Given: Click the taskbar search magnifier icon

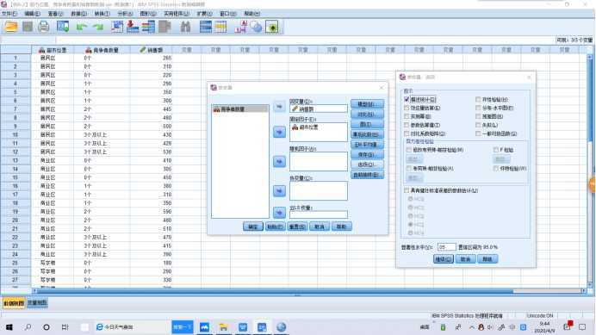Looking at the screenshot, I should (28, 327).
